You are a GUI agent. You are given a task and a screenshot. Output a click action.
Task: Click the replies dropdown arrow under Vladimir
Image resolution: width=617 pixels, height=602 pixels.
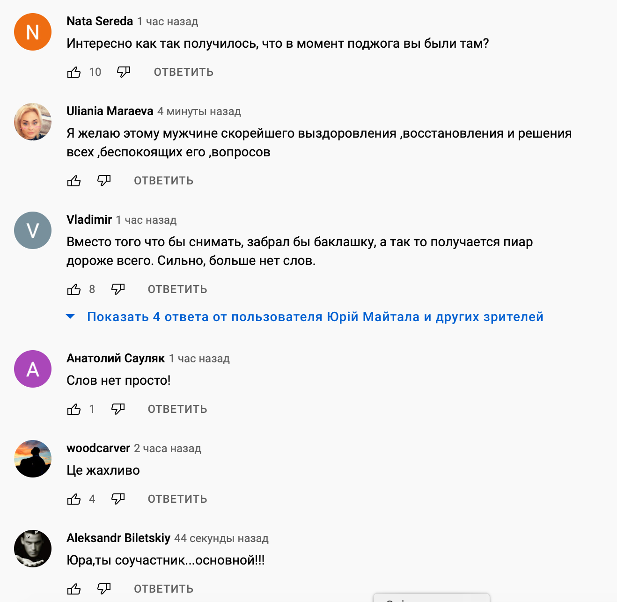71,317
